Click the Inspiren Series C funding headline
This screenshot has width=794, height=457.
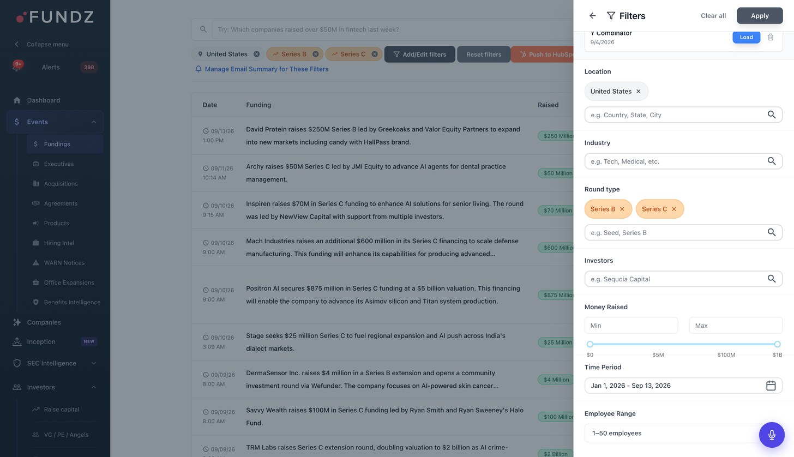384,210
